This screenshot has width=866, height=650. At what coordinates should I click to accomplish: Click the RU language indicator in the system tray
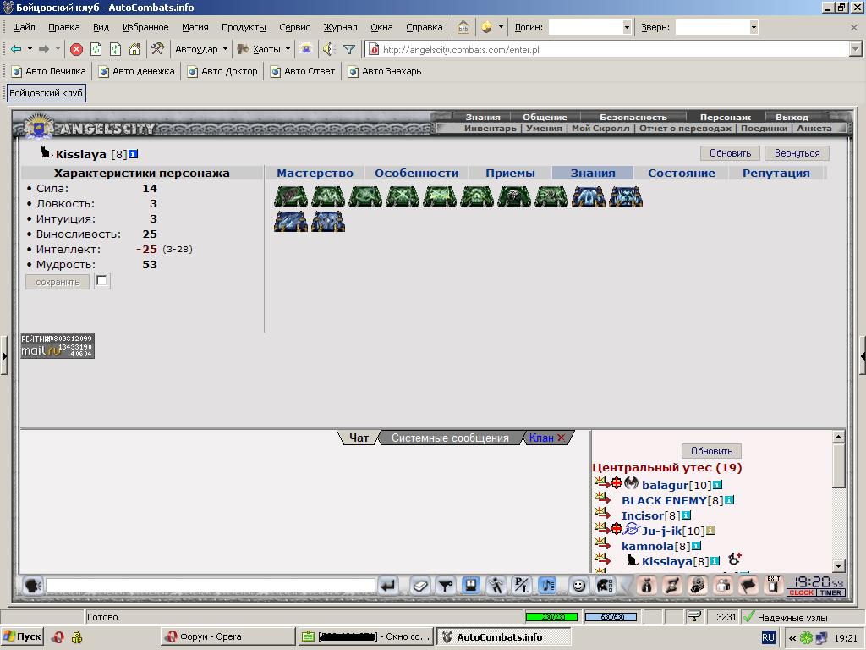(768, 637)
